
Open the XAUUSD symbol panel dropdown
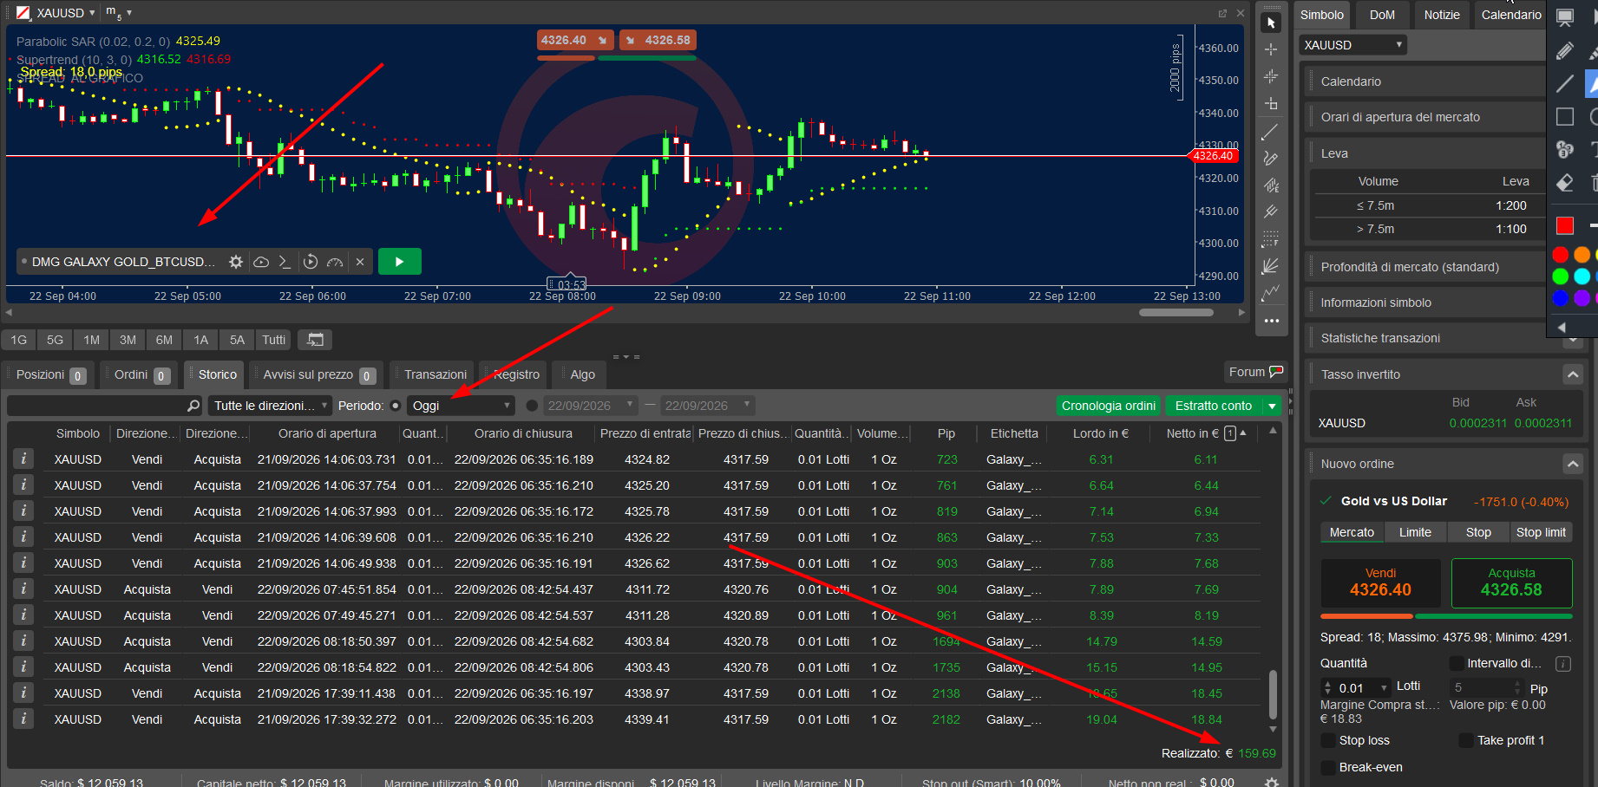(x=1352, y=45)
